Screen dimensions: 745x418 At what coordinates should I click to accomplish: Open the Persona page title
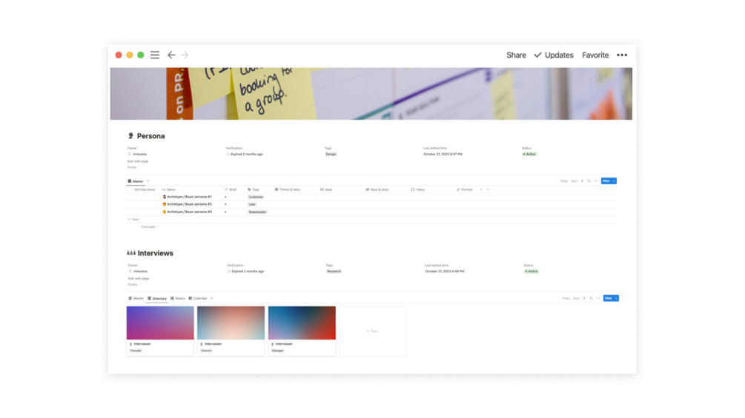pos(150,136)
